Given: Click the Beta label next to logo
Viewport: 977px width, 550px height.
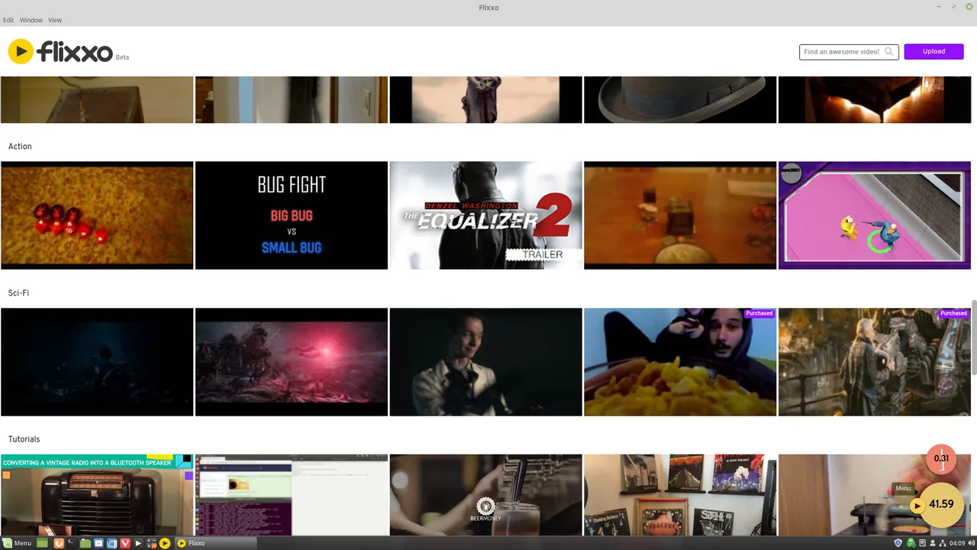Looking at the screenshot, I should 122,57.
